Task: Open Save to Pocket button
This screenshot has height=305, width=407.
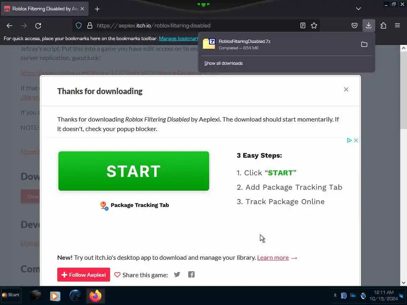Action: click(x=354, y=25)
